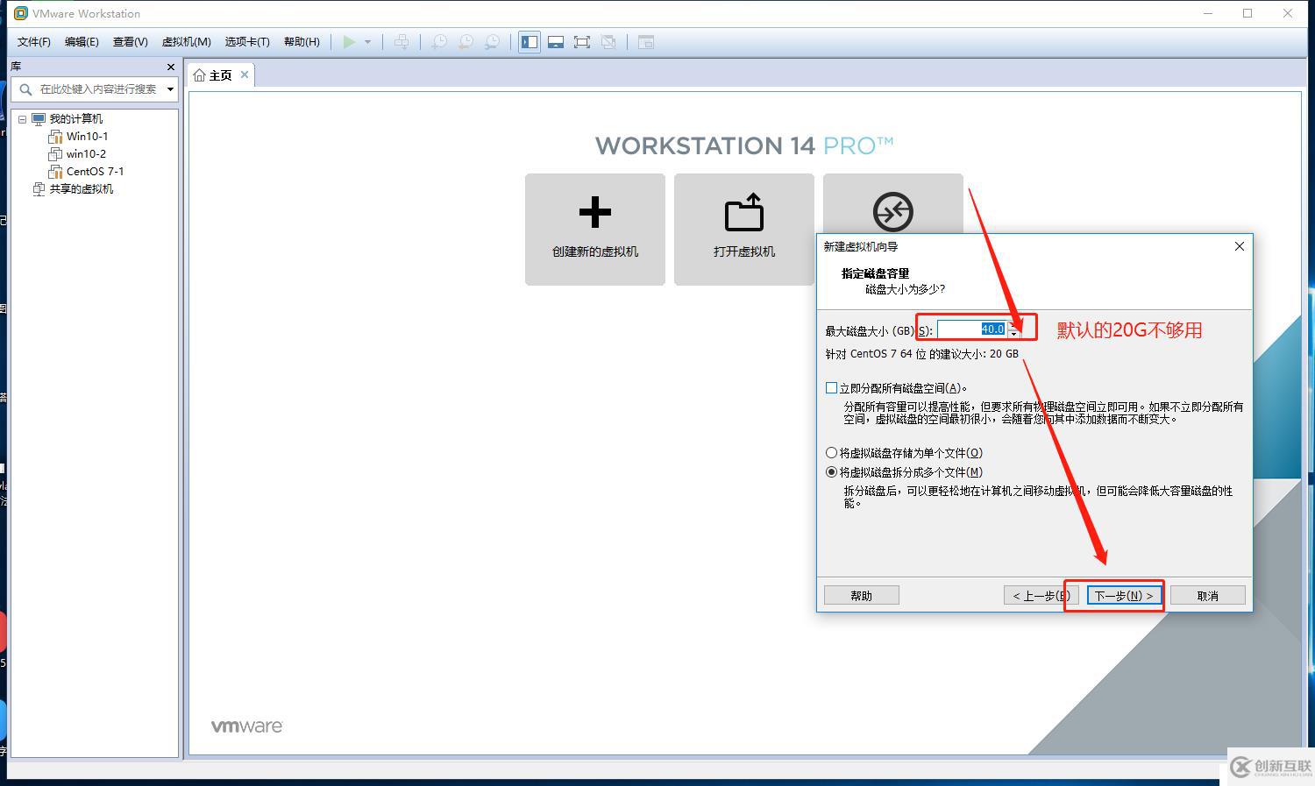The width and height of the screenshot is (1315, 786).
Task: Cancel the wizard with 取消
Action: coord(1207,596)
